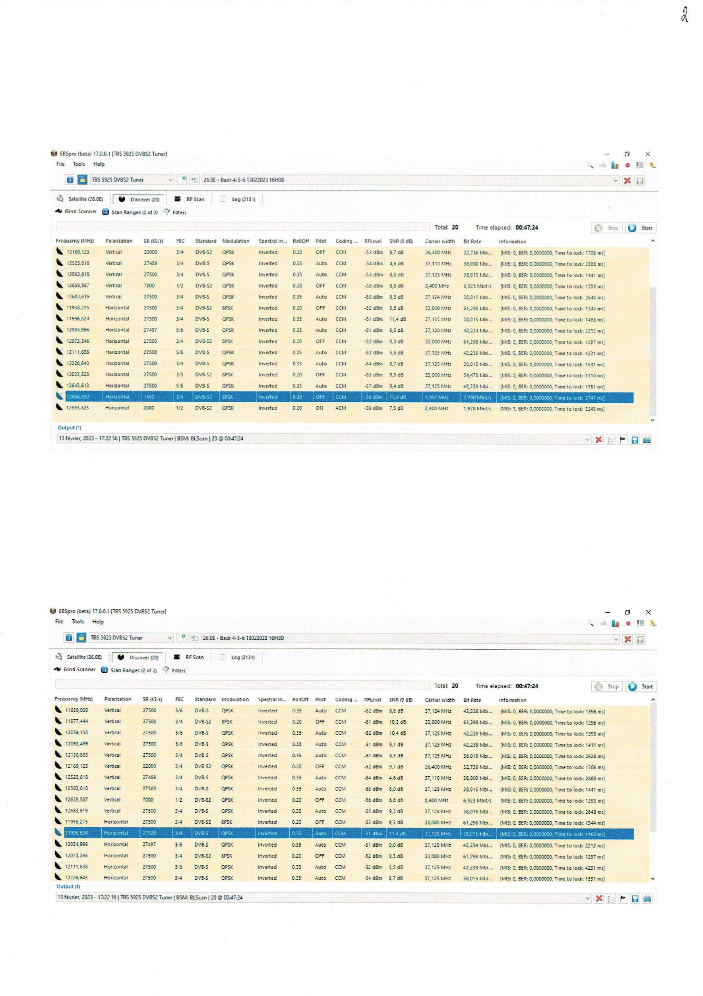This screenshot has height=996, width=703.
Task: Click the upper window's results list vertical scrollbar
Action: (653, 330)
